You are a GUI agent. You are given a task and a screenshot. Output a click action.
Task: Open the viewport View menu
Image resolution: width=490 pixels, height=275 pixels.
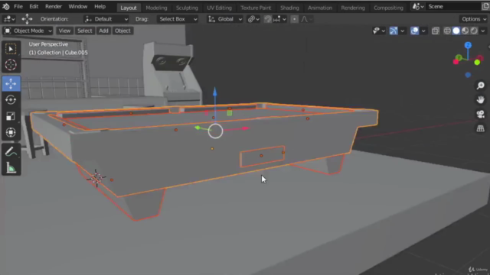click(64, 31)
